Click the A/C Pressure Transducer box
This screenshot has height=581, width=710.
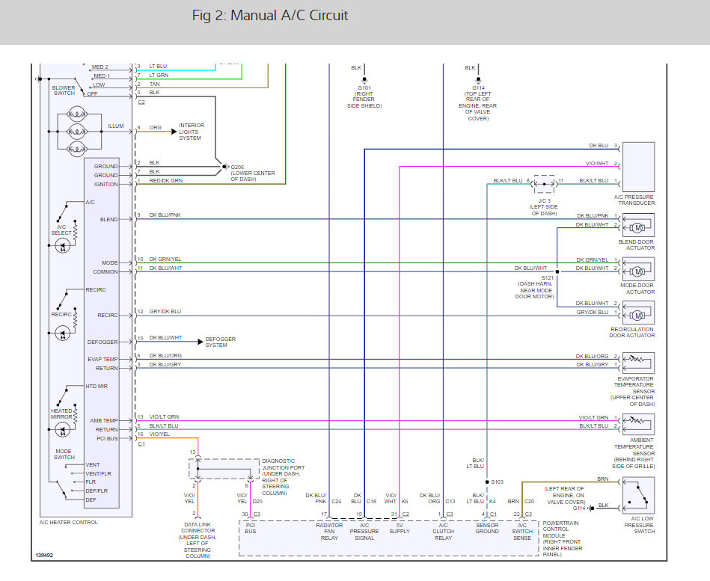(x=638, y=167)
